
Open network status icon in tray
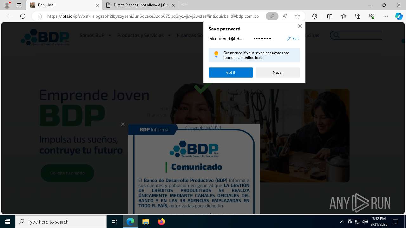coord(357,222)
